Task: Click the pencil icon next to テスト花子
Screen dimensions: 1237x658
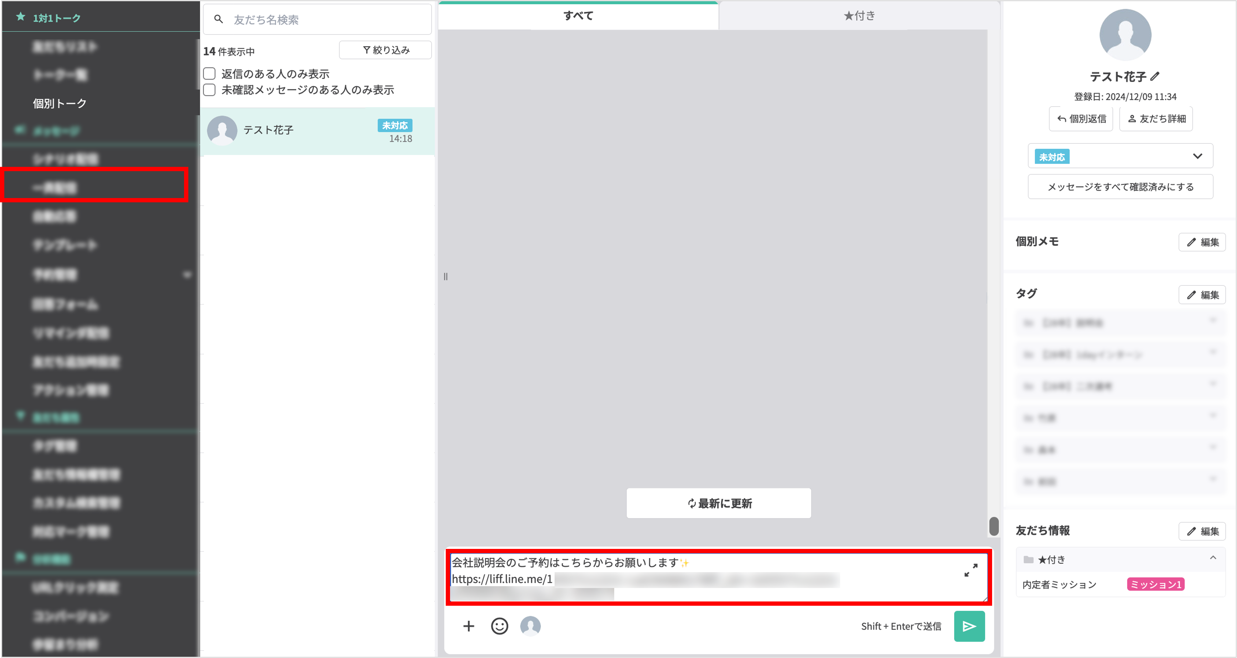Action: pos(1155,76)
